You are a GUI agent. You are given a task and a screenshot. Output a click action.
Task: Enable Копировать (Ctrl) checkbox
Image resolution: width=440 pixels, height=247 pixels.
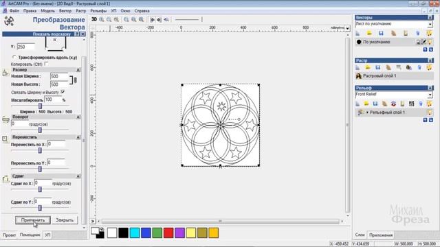coord(46,64)
